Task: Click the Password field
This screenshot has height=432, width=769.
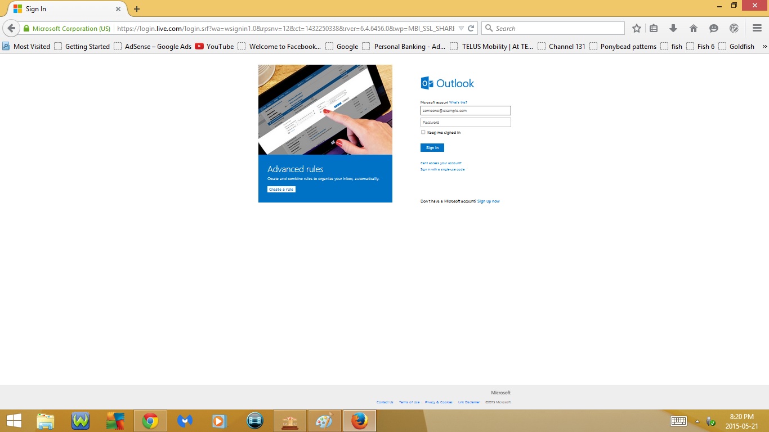Action: [466, 123]
